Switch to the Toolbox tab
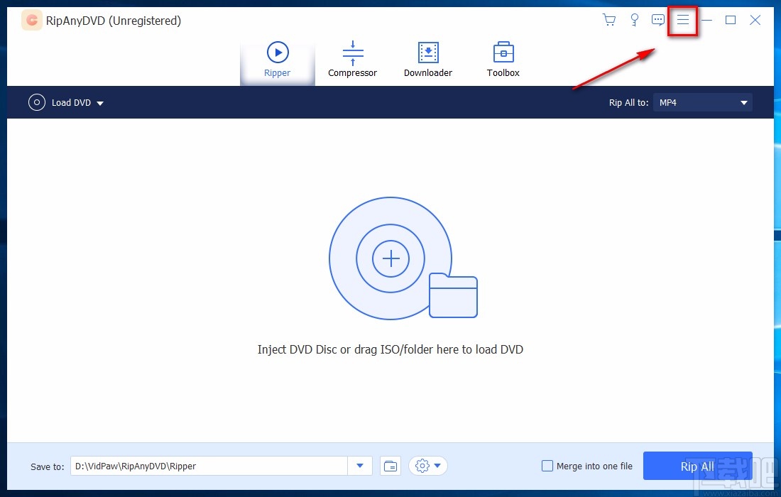 click(503, 59)
